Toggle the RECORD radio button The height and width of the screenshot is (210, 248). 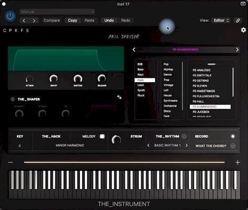233,136
